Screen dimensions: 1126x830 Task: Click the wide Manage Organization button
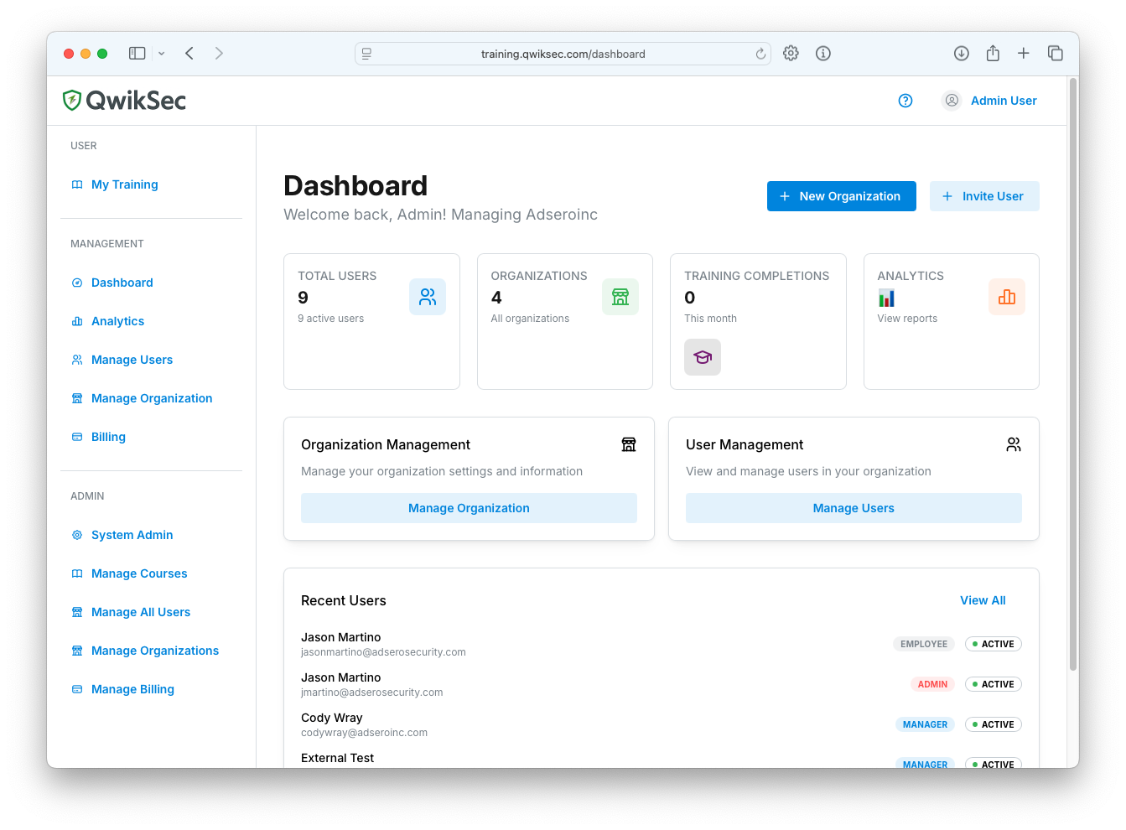pyautogui.click(x=469, y=508)
